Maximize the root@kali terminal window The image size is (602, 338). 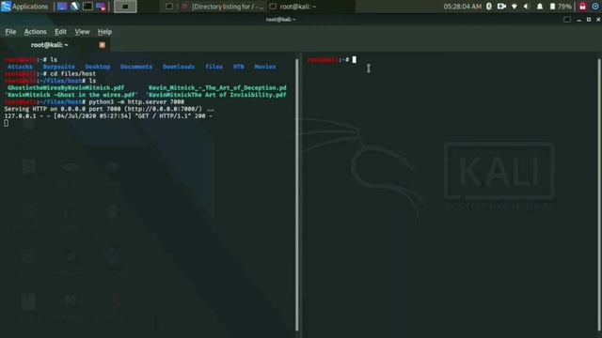[589, 20]
